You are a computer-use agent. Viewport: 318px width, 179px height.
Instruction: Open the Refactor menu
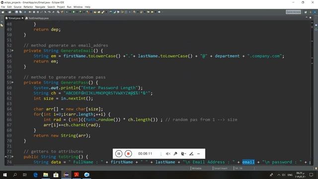28,7
